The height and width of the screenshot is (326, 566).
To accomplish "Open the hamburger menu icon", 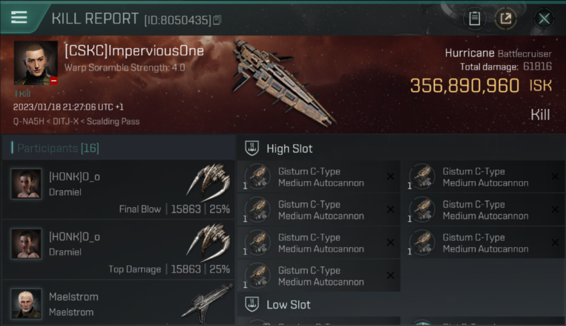I will point(19,17).
